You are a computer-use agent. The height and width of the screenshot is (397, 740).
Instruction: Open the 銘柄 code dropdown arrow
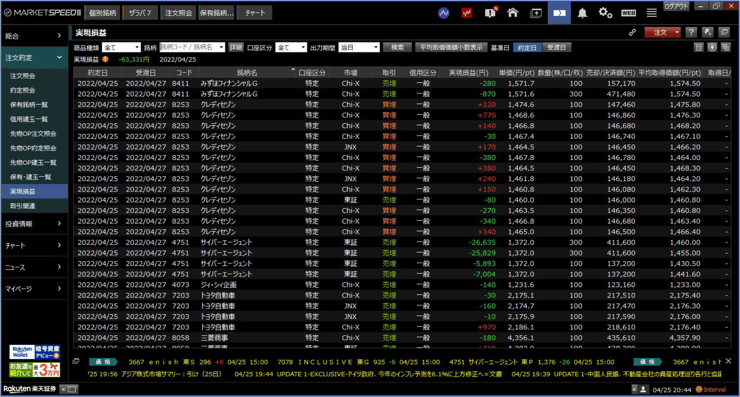coord(221,47)
